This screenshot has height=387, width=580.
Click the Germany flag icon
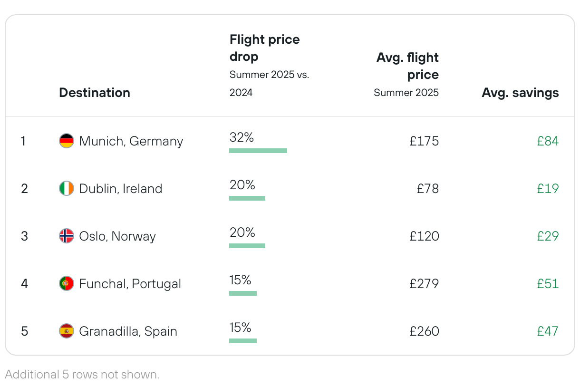click(67, 141)
